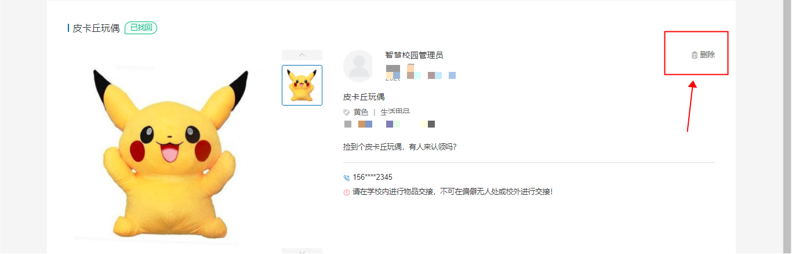
Task: Select the small Pikachu thumbnail
Action: click(x=302, y=85)
